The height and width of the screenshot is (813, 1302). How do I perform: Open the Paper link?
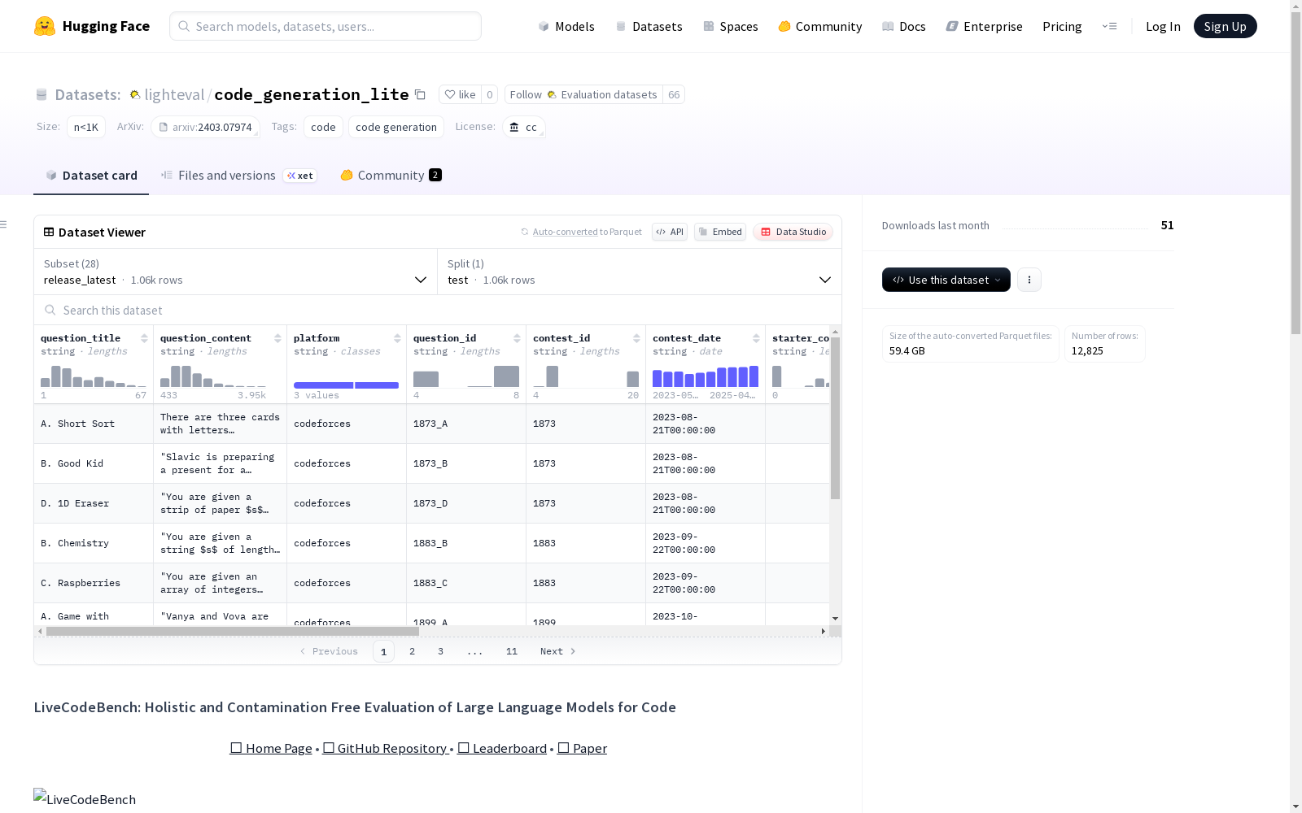tap(582, 748)
